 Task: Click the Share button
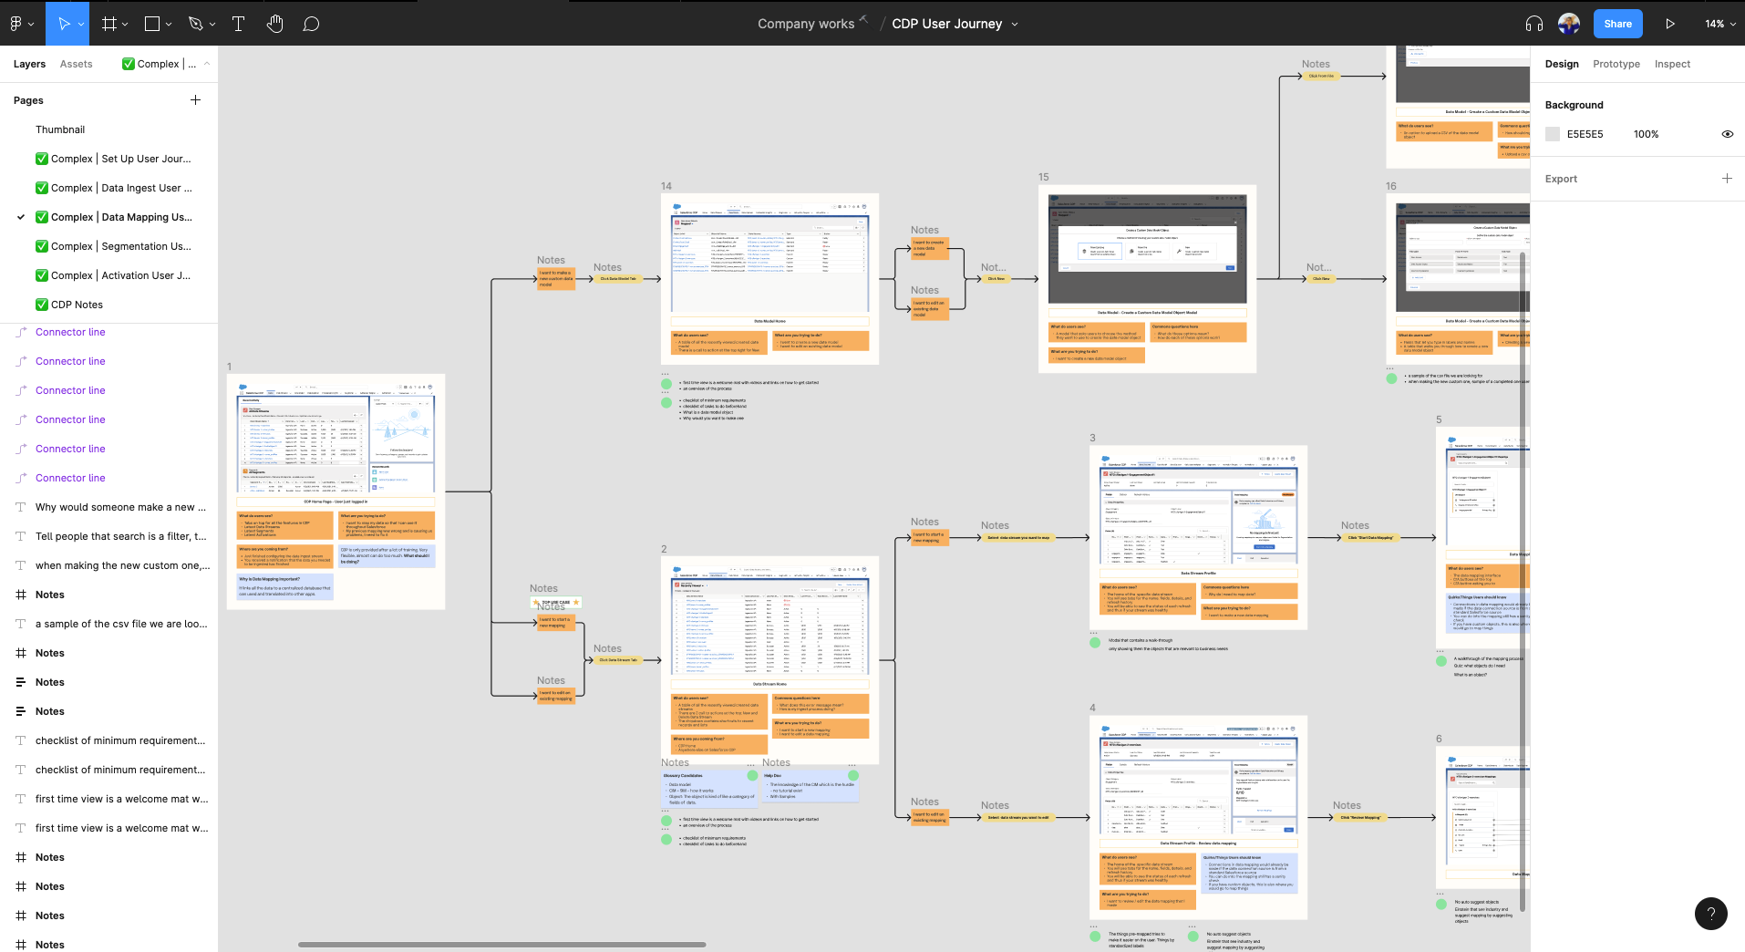1618,24
